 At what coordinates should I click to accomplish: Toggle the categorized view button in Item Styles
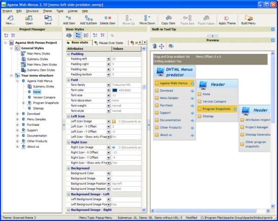tap(78, 35)
